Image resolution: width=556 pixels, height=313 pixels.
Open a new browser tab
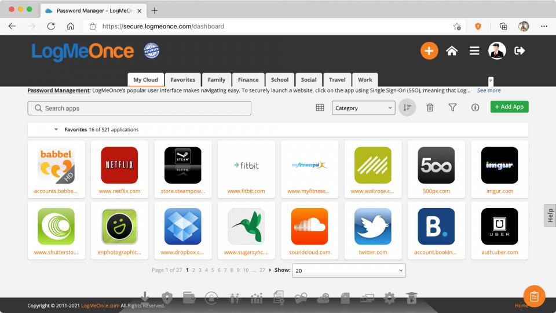point(154,10)
